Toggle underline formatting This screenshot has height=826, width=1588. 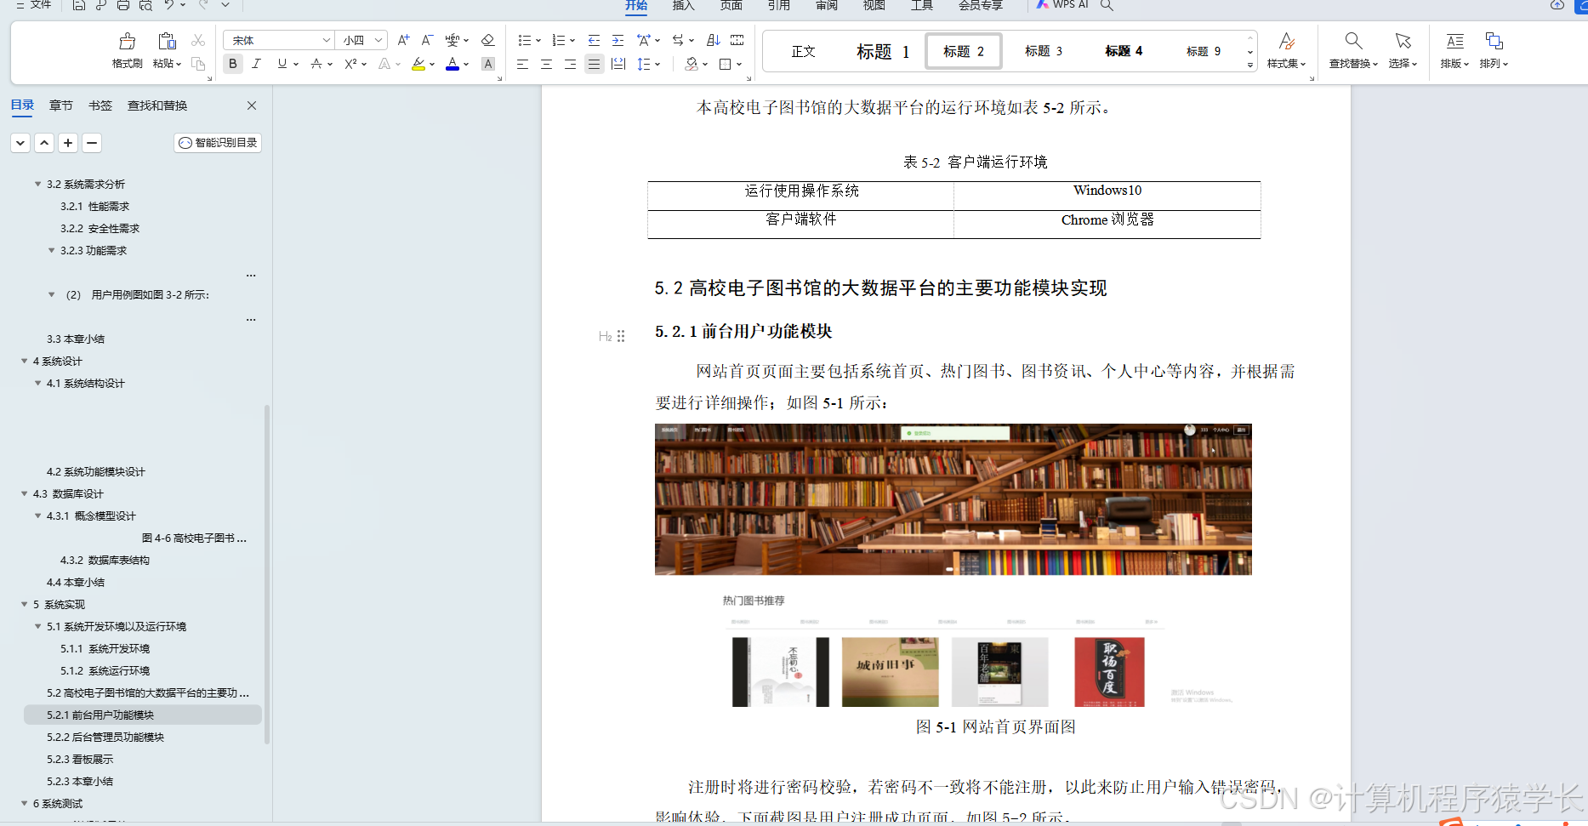click(282, 64)
